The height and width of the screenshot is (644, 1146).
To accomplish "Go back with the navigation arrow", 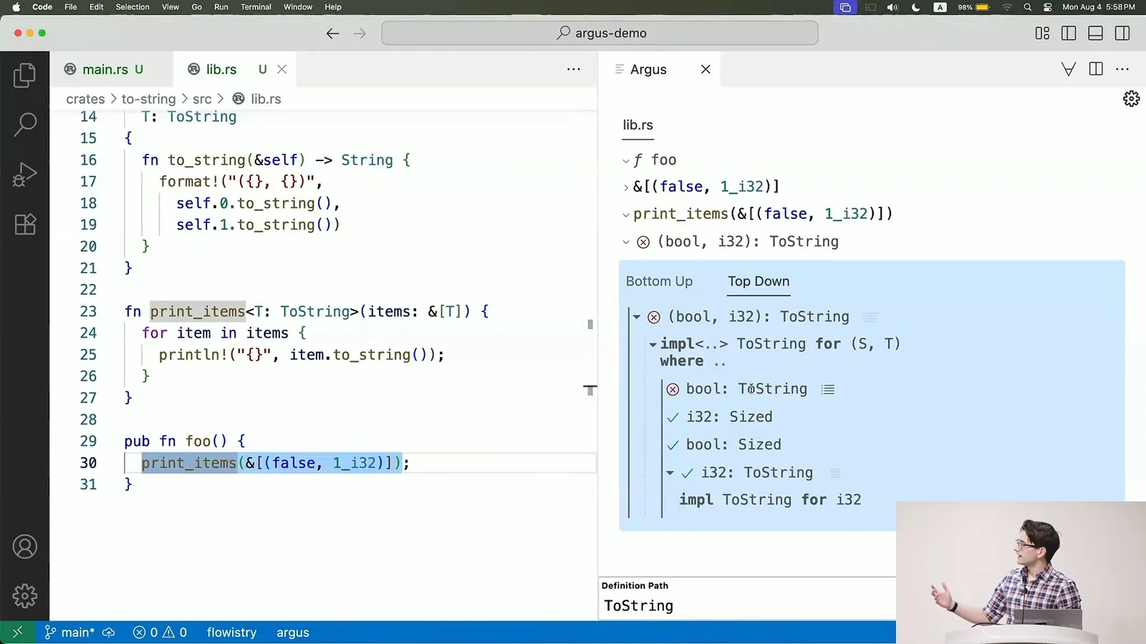I will tap(332, 33).
